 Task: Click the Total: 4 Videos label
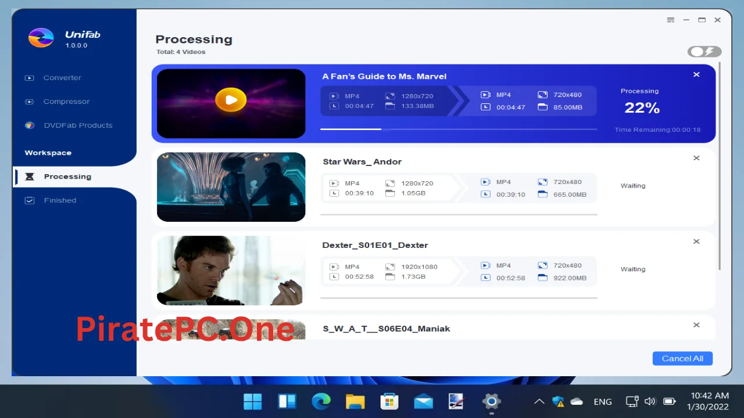tap(181, 52)
